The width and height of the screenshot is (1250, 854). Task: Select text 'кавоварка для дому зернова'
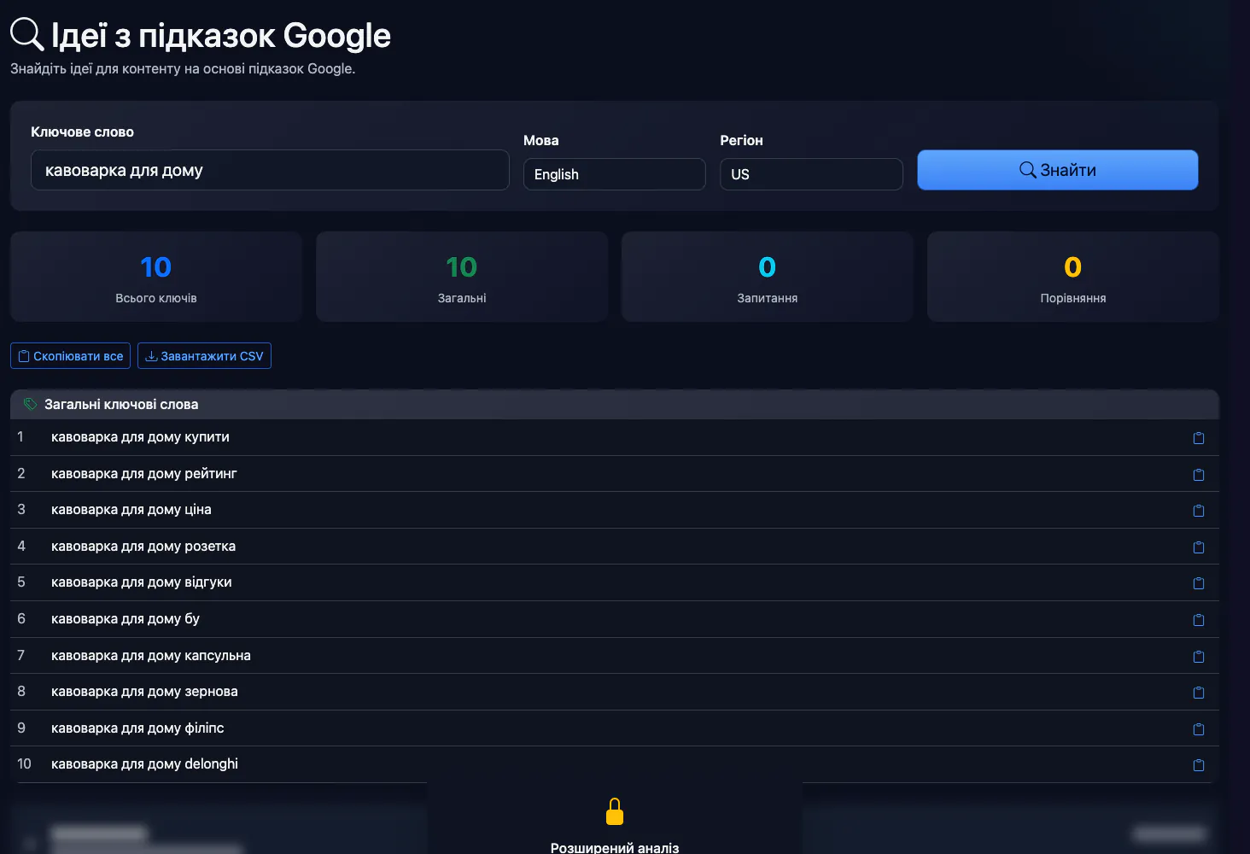(x=144, y=692)
